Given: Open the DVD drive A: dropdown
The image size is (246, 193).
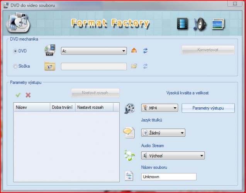Looking at the screenshot, I should (x=94, y=51).
